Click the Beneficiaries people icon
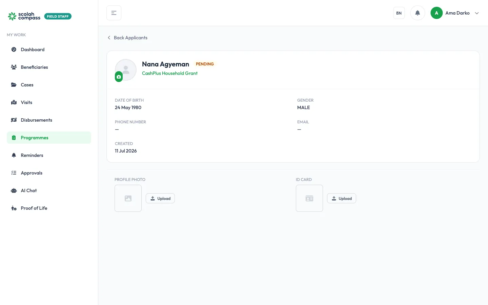Image resolution: width=488 pixels, height=305 pixels. pyautogui.click(x=14, y=67)
